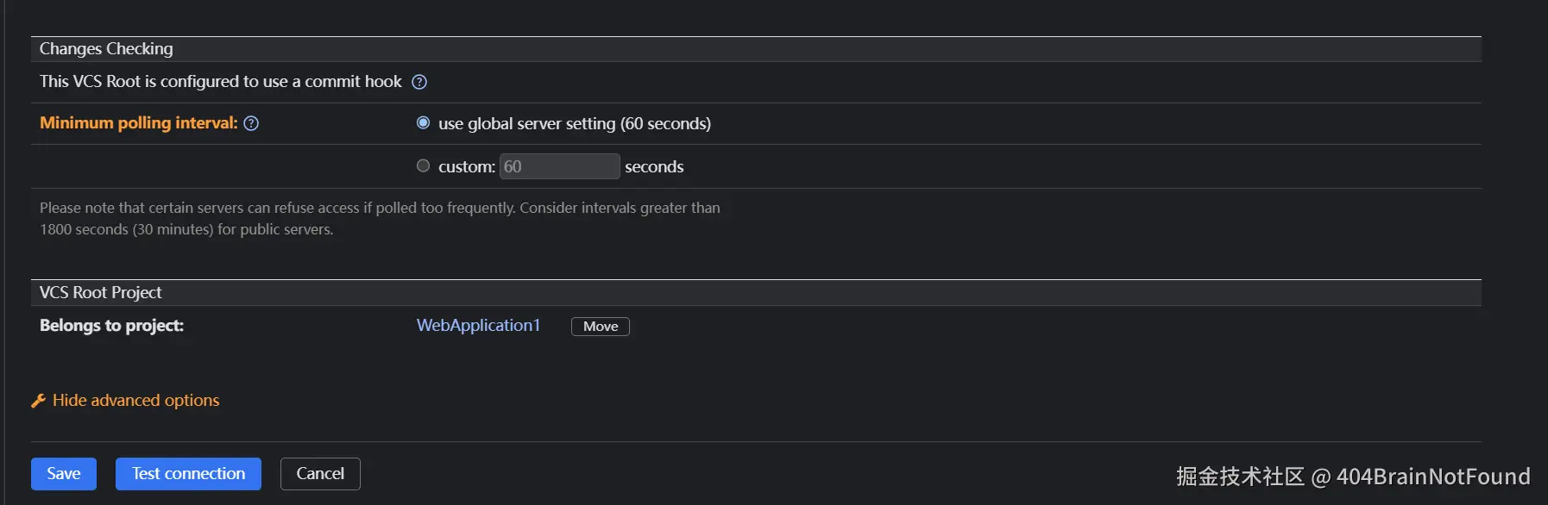Click the wrench icon near advanced options
This screenshot has width=1548, height=505.
click(38, 401)
